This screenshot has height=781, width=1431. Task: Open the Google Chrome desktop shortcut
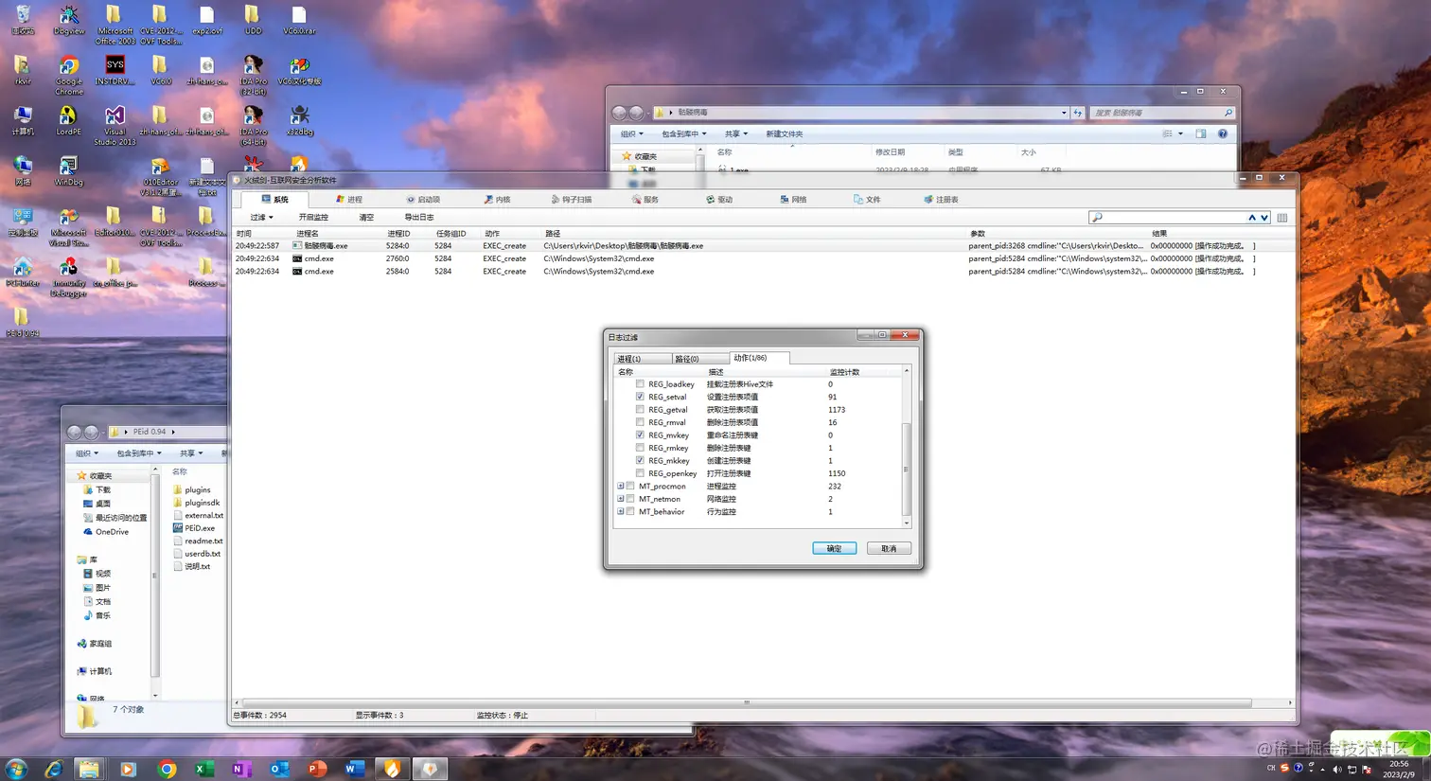[69, 76]
